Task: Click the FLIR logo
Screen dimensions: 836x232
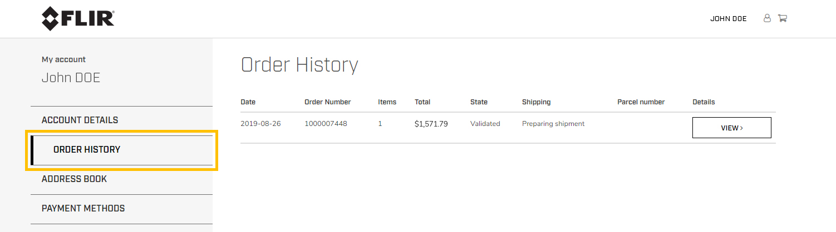Action: (78, 19)
